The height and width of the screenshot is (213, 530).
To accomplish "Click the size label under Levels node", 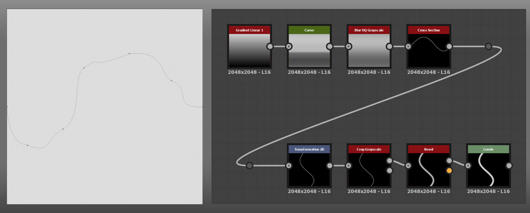I will [488, 191].
